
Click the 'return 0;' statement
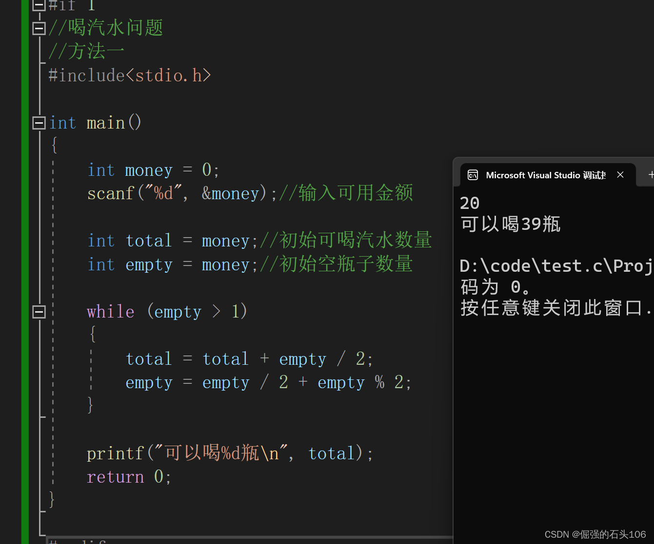(129, 476)
